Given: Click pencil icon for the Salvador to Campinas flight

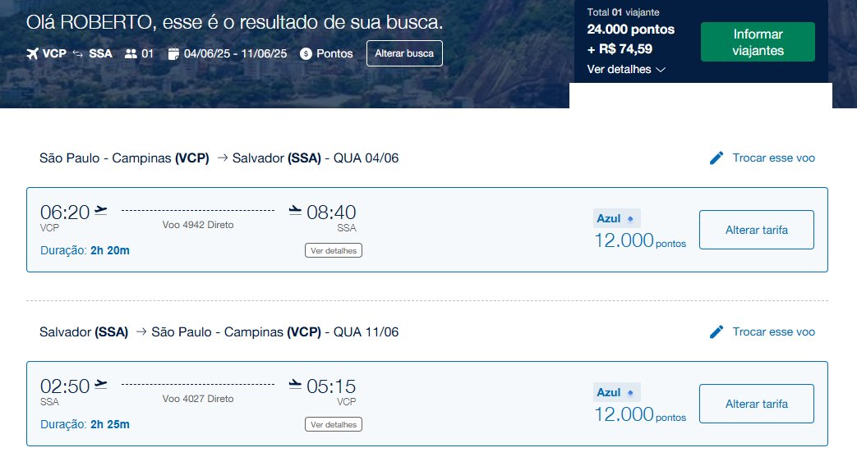Looking at the screenshot, I should pyautogui.click(x=716, y=332).
